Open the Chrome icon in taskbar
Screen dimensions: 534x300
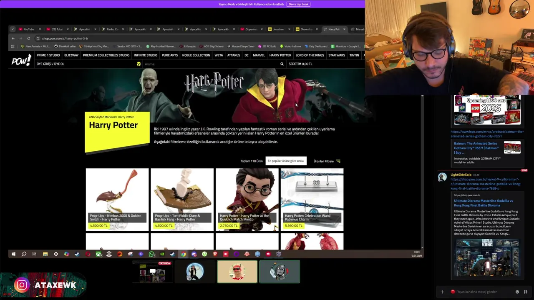point(183,254)
